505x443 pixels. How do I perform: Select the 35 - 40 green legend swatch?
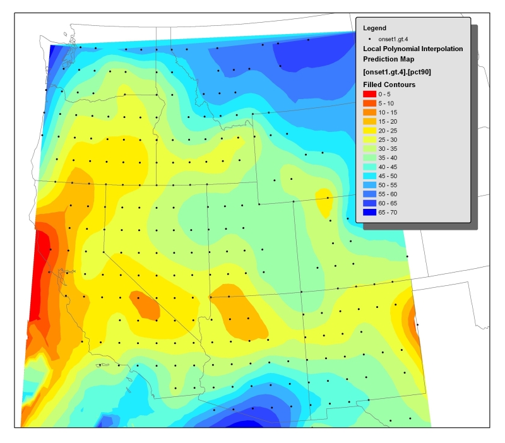[x=369, y=158]
